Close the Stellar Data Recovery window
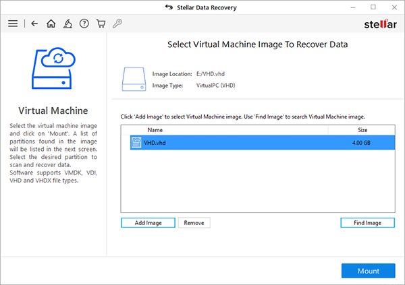The image size is (405, 285). 394,7
